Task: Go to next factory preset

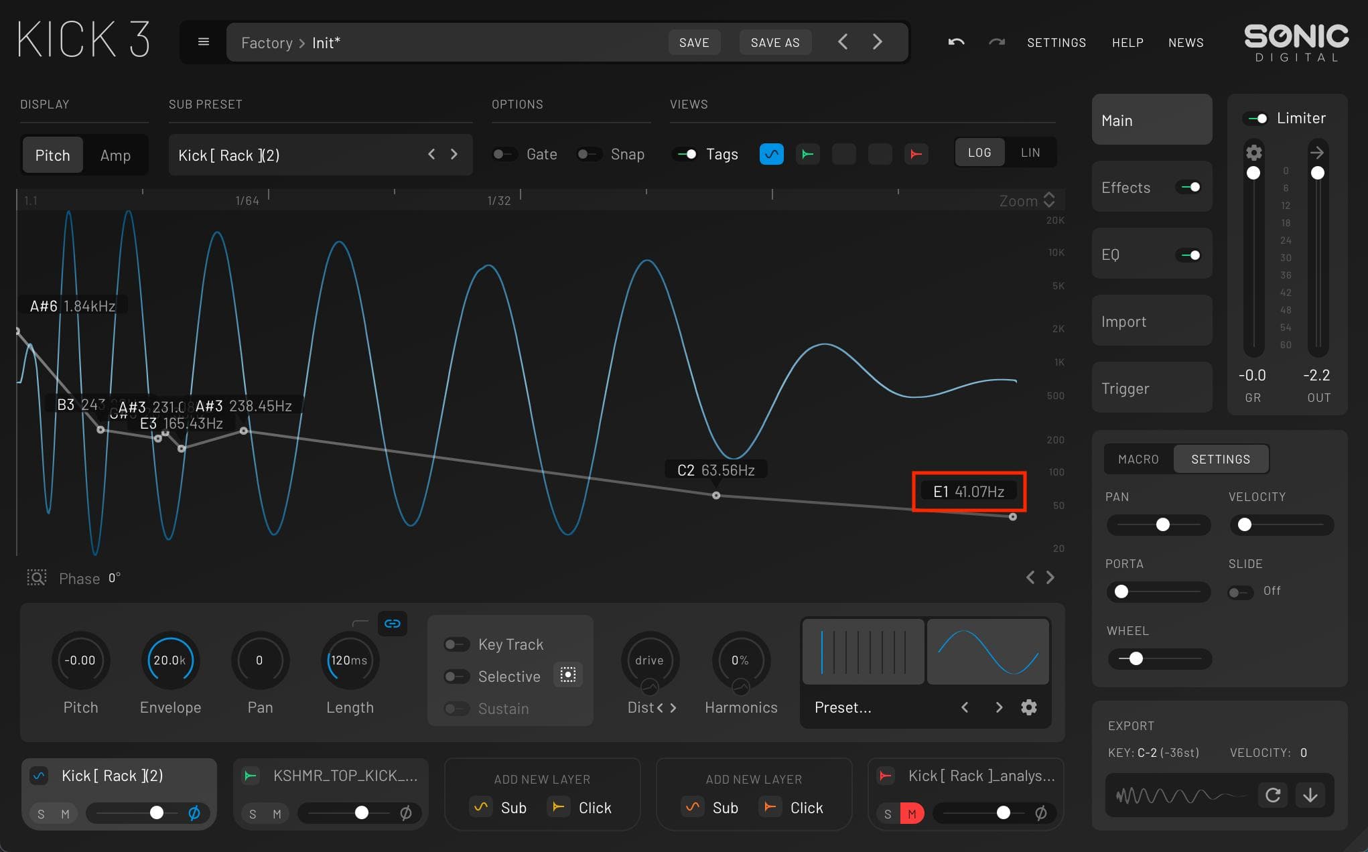Action: click(x=878, y=42)
